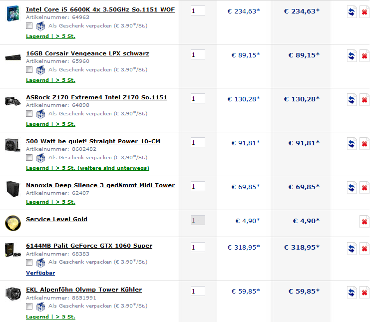This screenshot has width=373, height=322.
Task: Update quantity for 16GB Corsair Vengeance row
Action: 352,55
